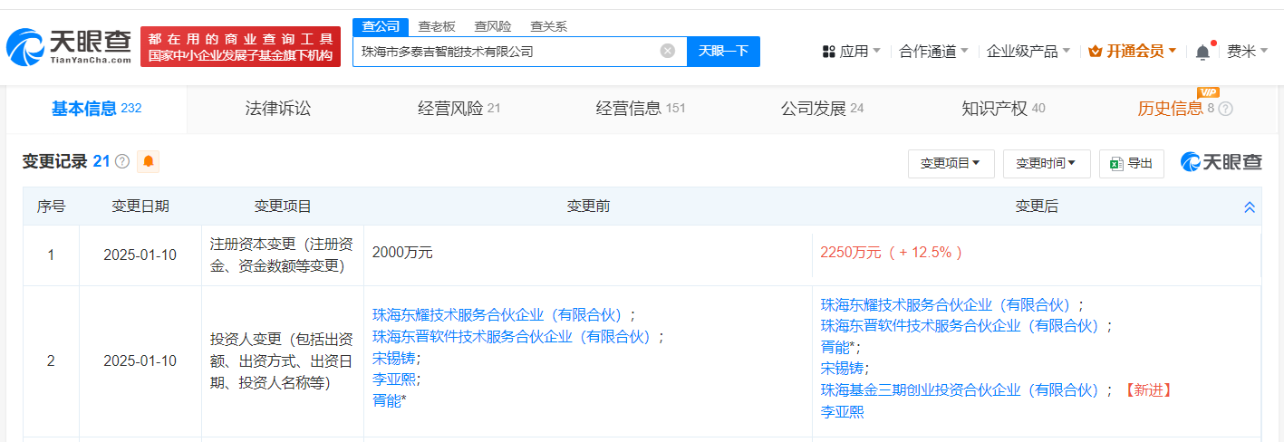Image resolution: width=1284 pixels, height=442 pixels.
Task: Select 投资人变更 item cell
Action: [283, 360]
